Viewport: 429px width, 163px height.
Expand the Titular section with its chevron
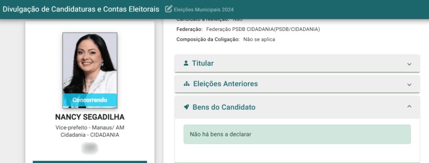409,64
